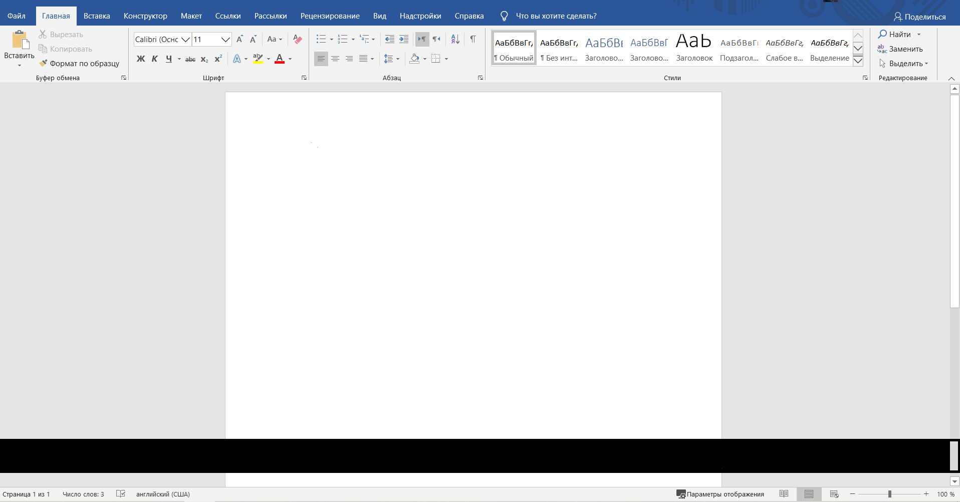Expand the styles gallery More arrow
This screenshot has height=502, width=960.
pos(858,61)
